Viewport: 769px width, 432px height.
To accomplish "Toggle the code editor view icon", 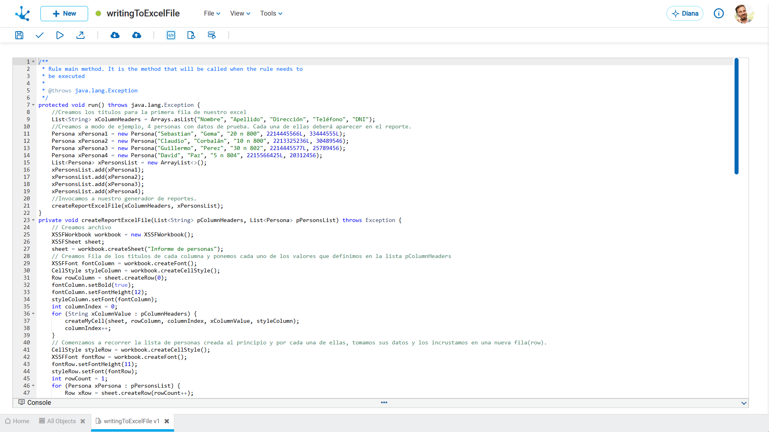I will (171, 35).
